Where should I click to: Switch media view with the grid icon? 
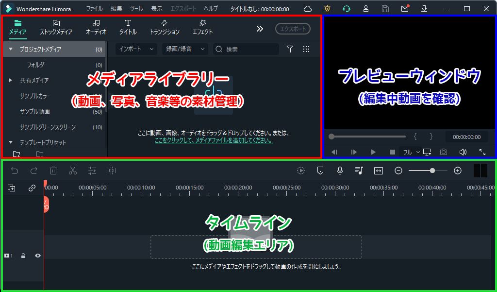[x=306, y=49]
